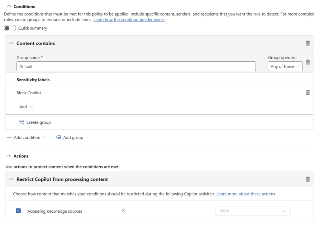The image size is (319, 227).
Task: Click the Create group button
Action: [x=35, y=122]
